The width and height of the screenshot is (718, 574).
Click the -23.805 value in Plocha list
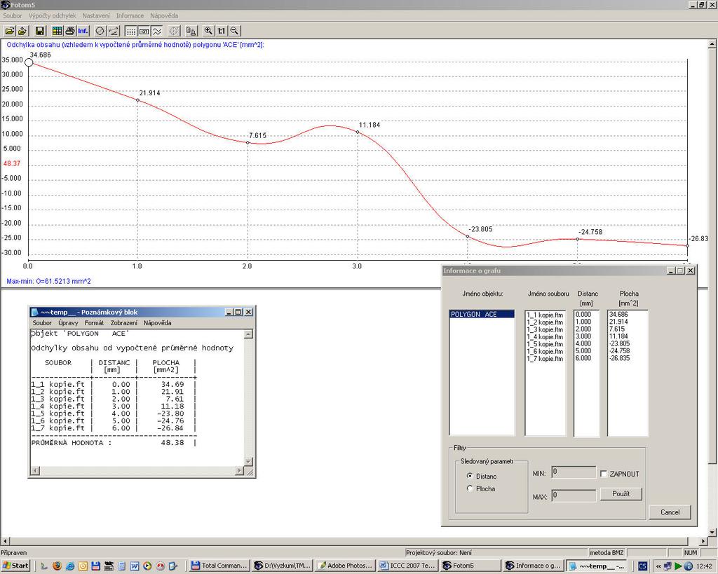[620, 343]
